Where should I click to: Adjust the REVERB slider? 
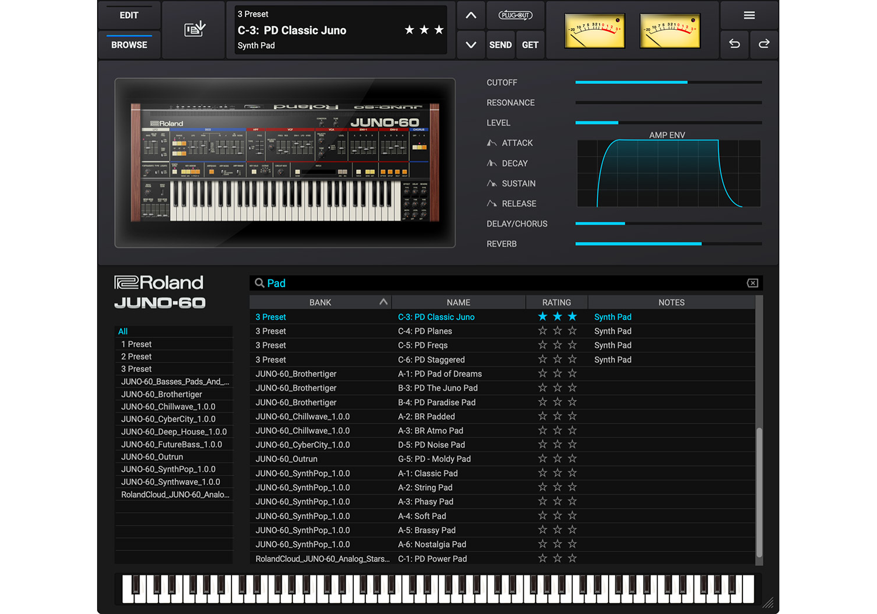point(668,244)
